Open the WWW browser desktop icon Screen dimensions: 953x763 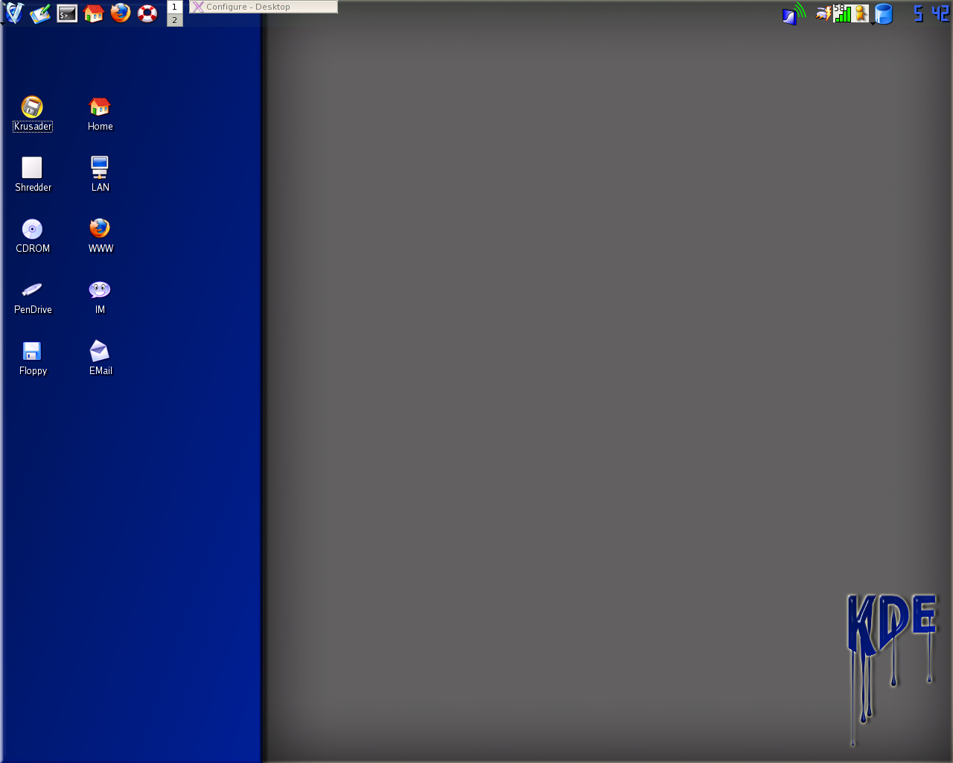point(100,227)
